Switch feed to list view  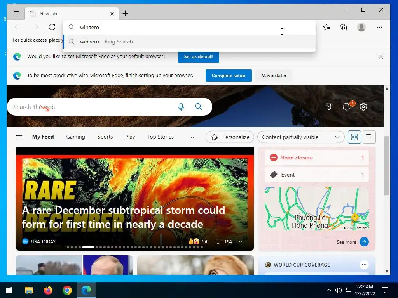369,137
